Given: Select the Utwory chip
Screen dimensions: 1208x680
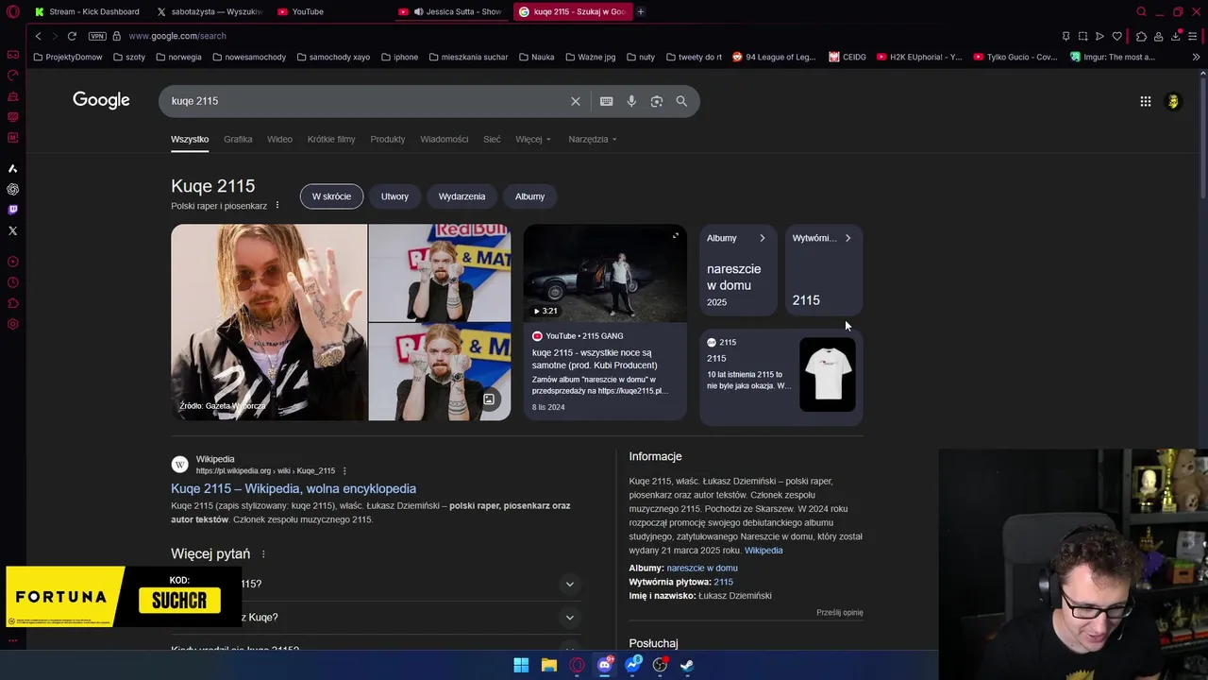Looking at the screenshot, I should coord(394,196).
